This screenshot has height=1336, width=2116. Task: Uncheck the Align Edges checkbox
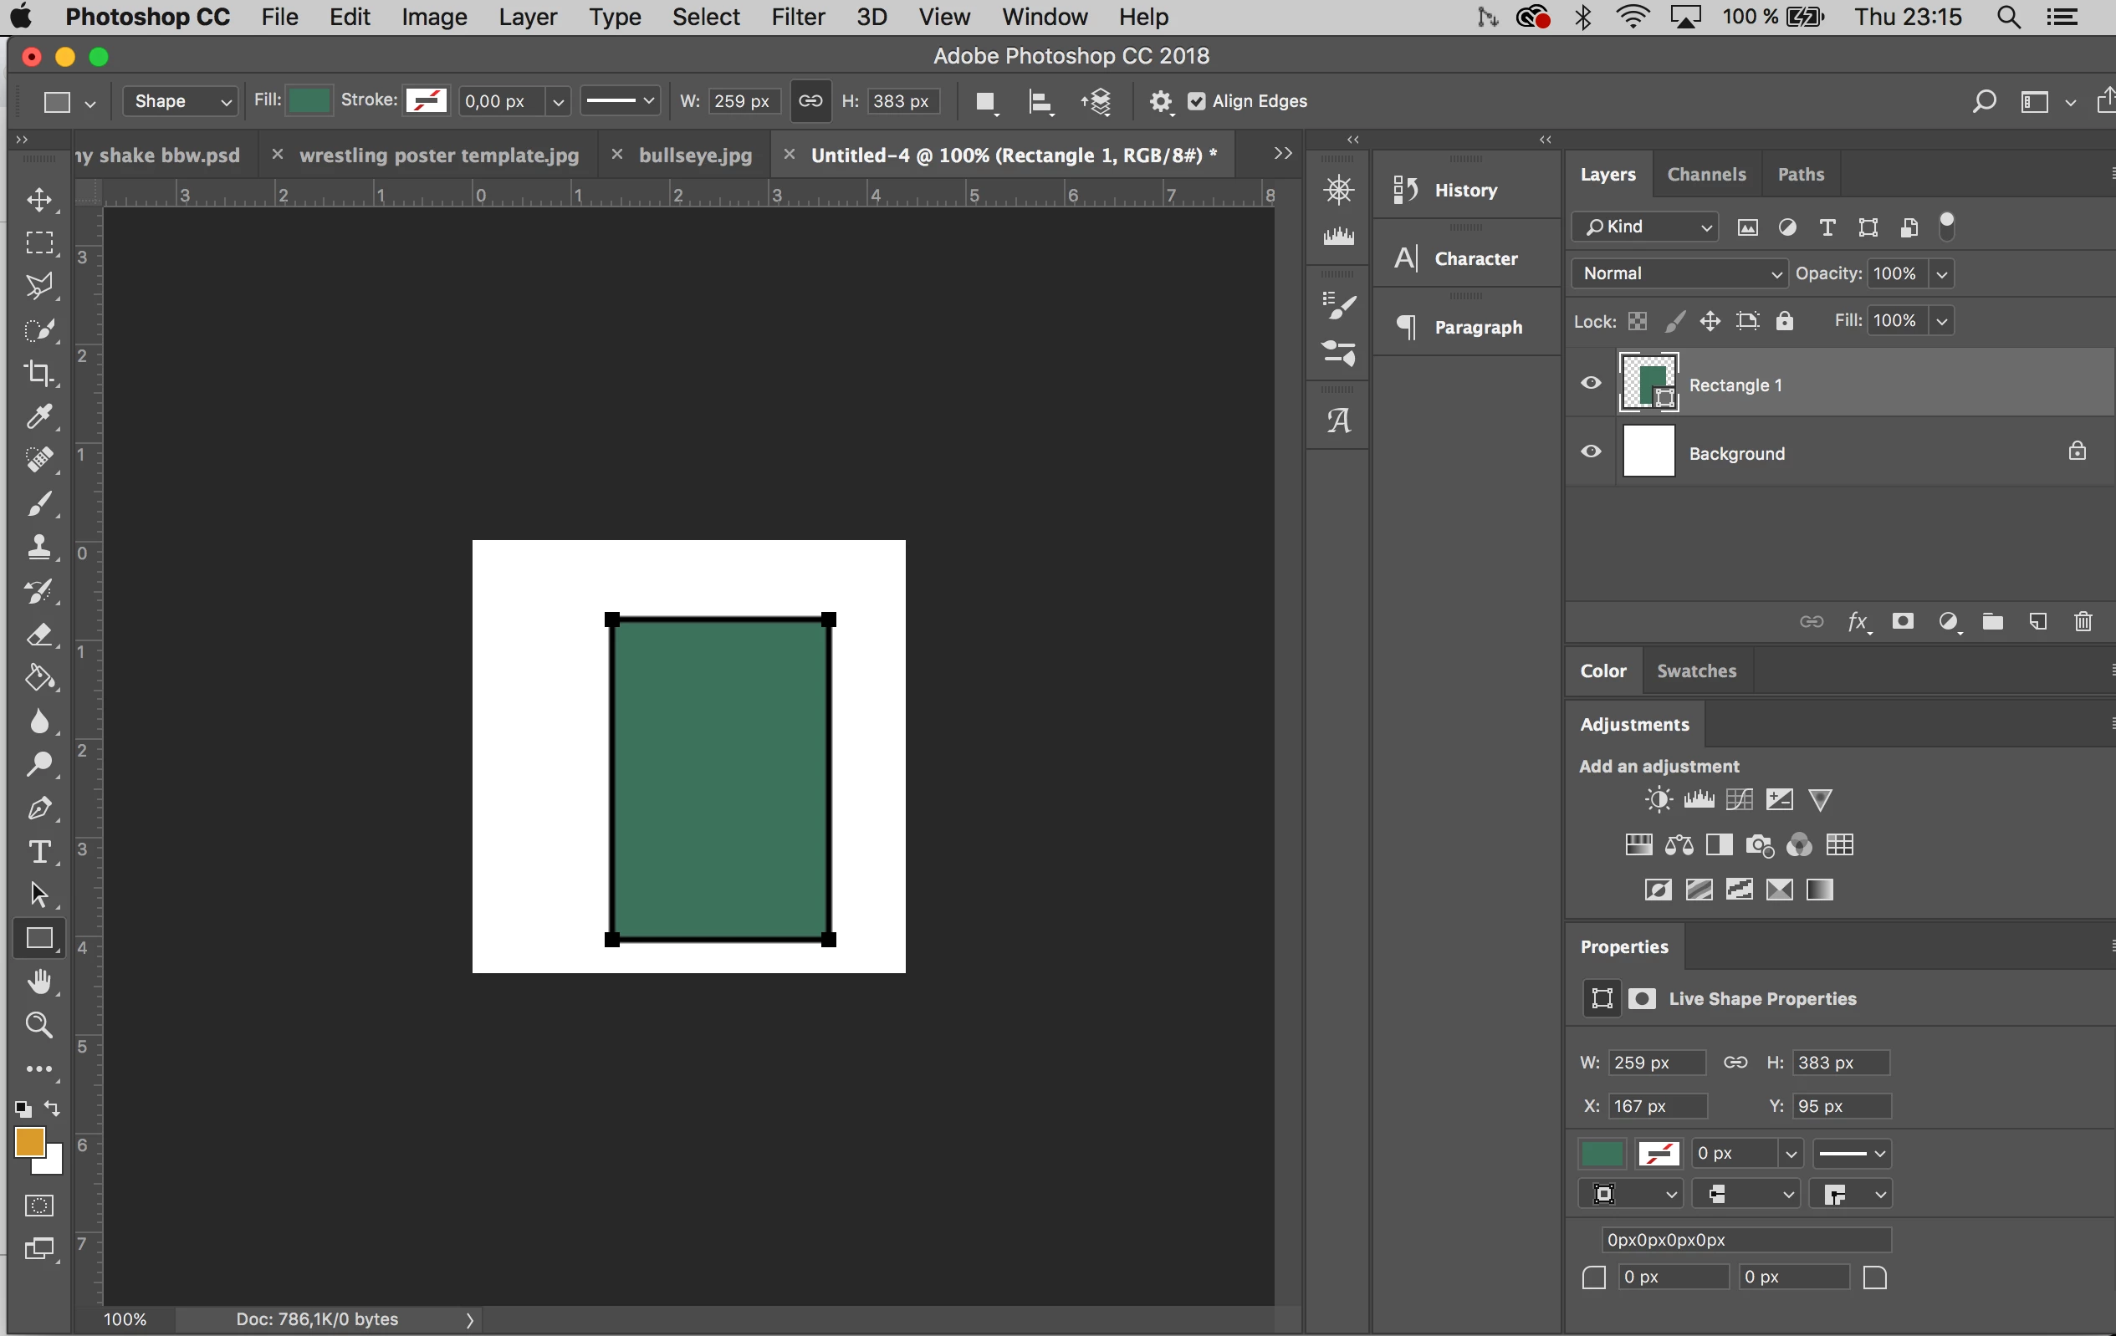coord(1196,102)
